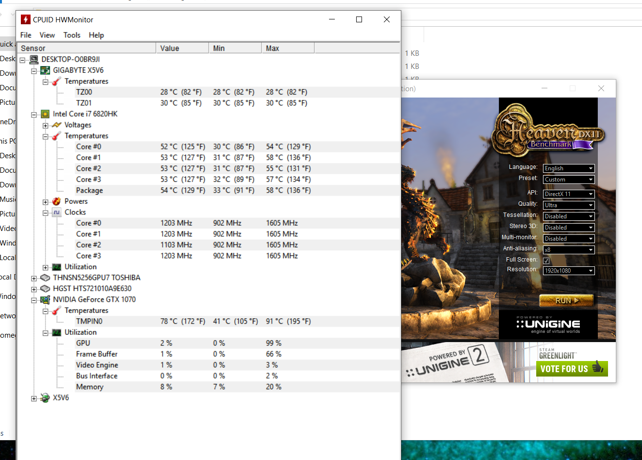The width and height of the screenshot is (642, 460).
Task: Click the CPU Temperatures thermometer icon
Action: [57, 136]
